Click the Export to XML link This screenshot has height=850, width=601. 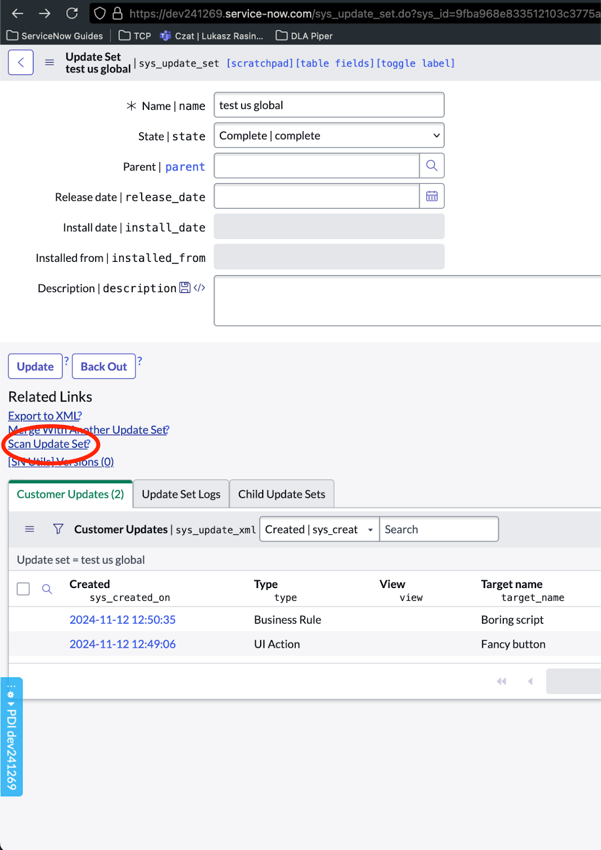(44, 416)
